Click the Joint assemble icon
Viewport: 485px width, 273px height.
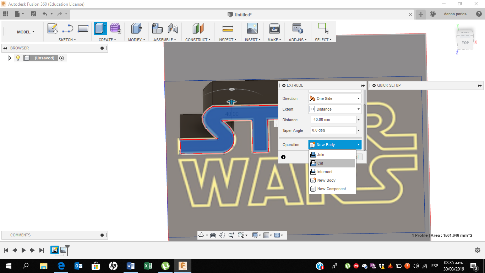(x=173, y=28)
